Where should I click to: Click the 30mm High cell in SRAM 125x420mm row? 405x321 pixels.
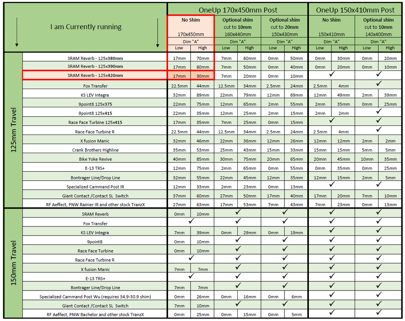click(203, 76)
